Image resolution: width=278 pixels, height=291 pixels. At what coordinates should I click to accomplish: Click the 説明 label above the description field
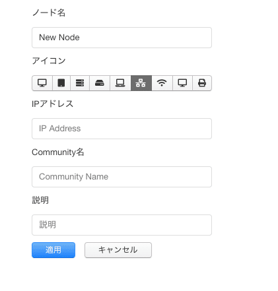[x=40, y=200]
